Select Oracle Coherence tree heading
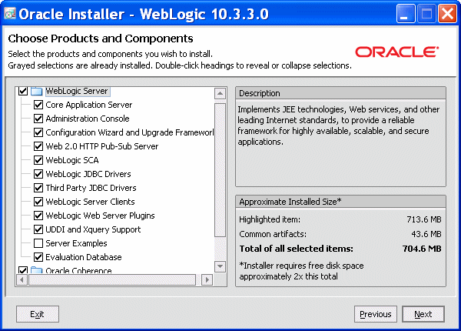Image resolution: width=461 pixels, height=331 pixels. click(78, 270)
